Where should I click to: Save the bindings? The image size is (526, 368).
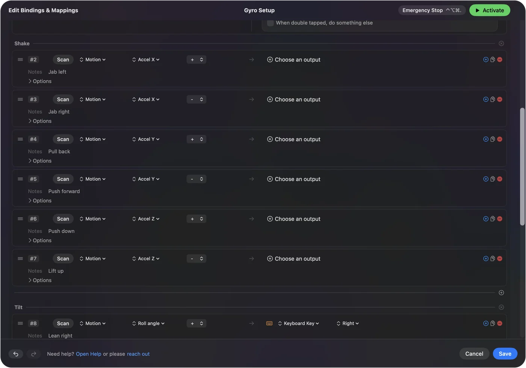tap(505, 354)
